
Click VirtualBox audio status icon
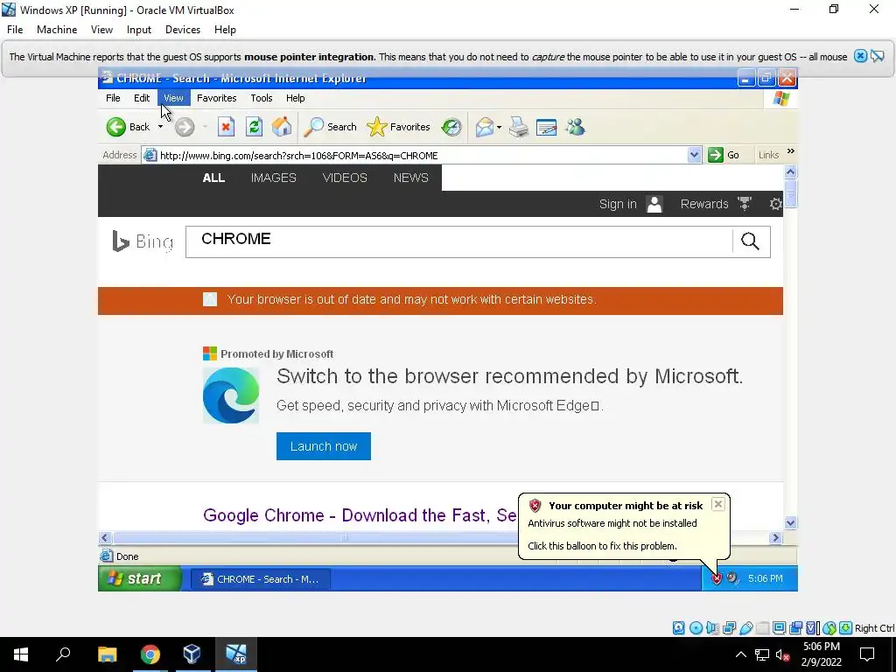click(712, 628)
